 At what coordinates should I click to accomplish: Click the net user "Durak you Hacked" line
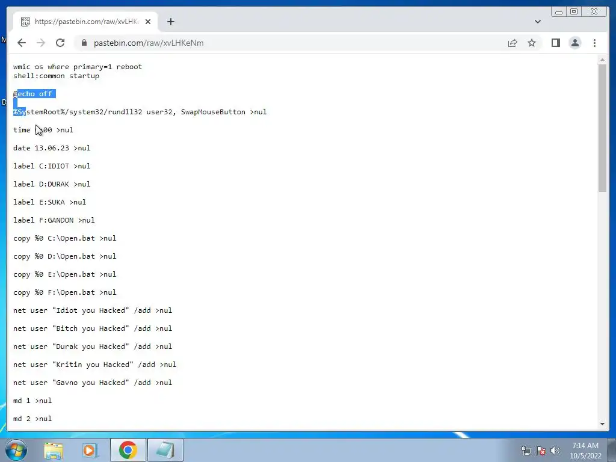(93, 347)
